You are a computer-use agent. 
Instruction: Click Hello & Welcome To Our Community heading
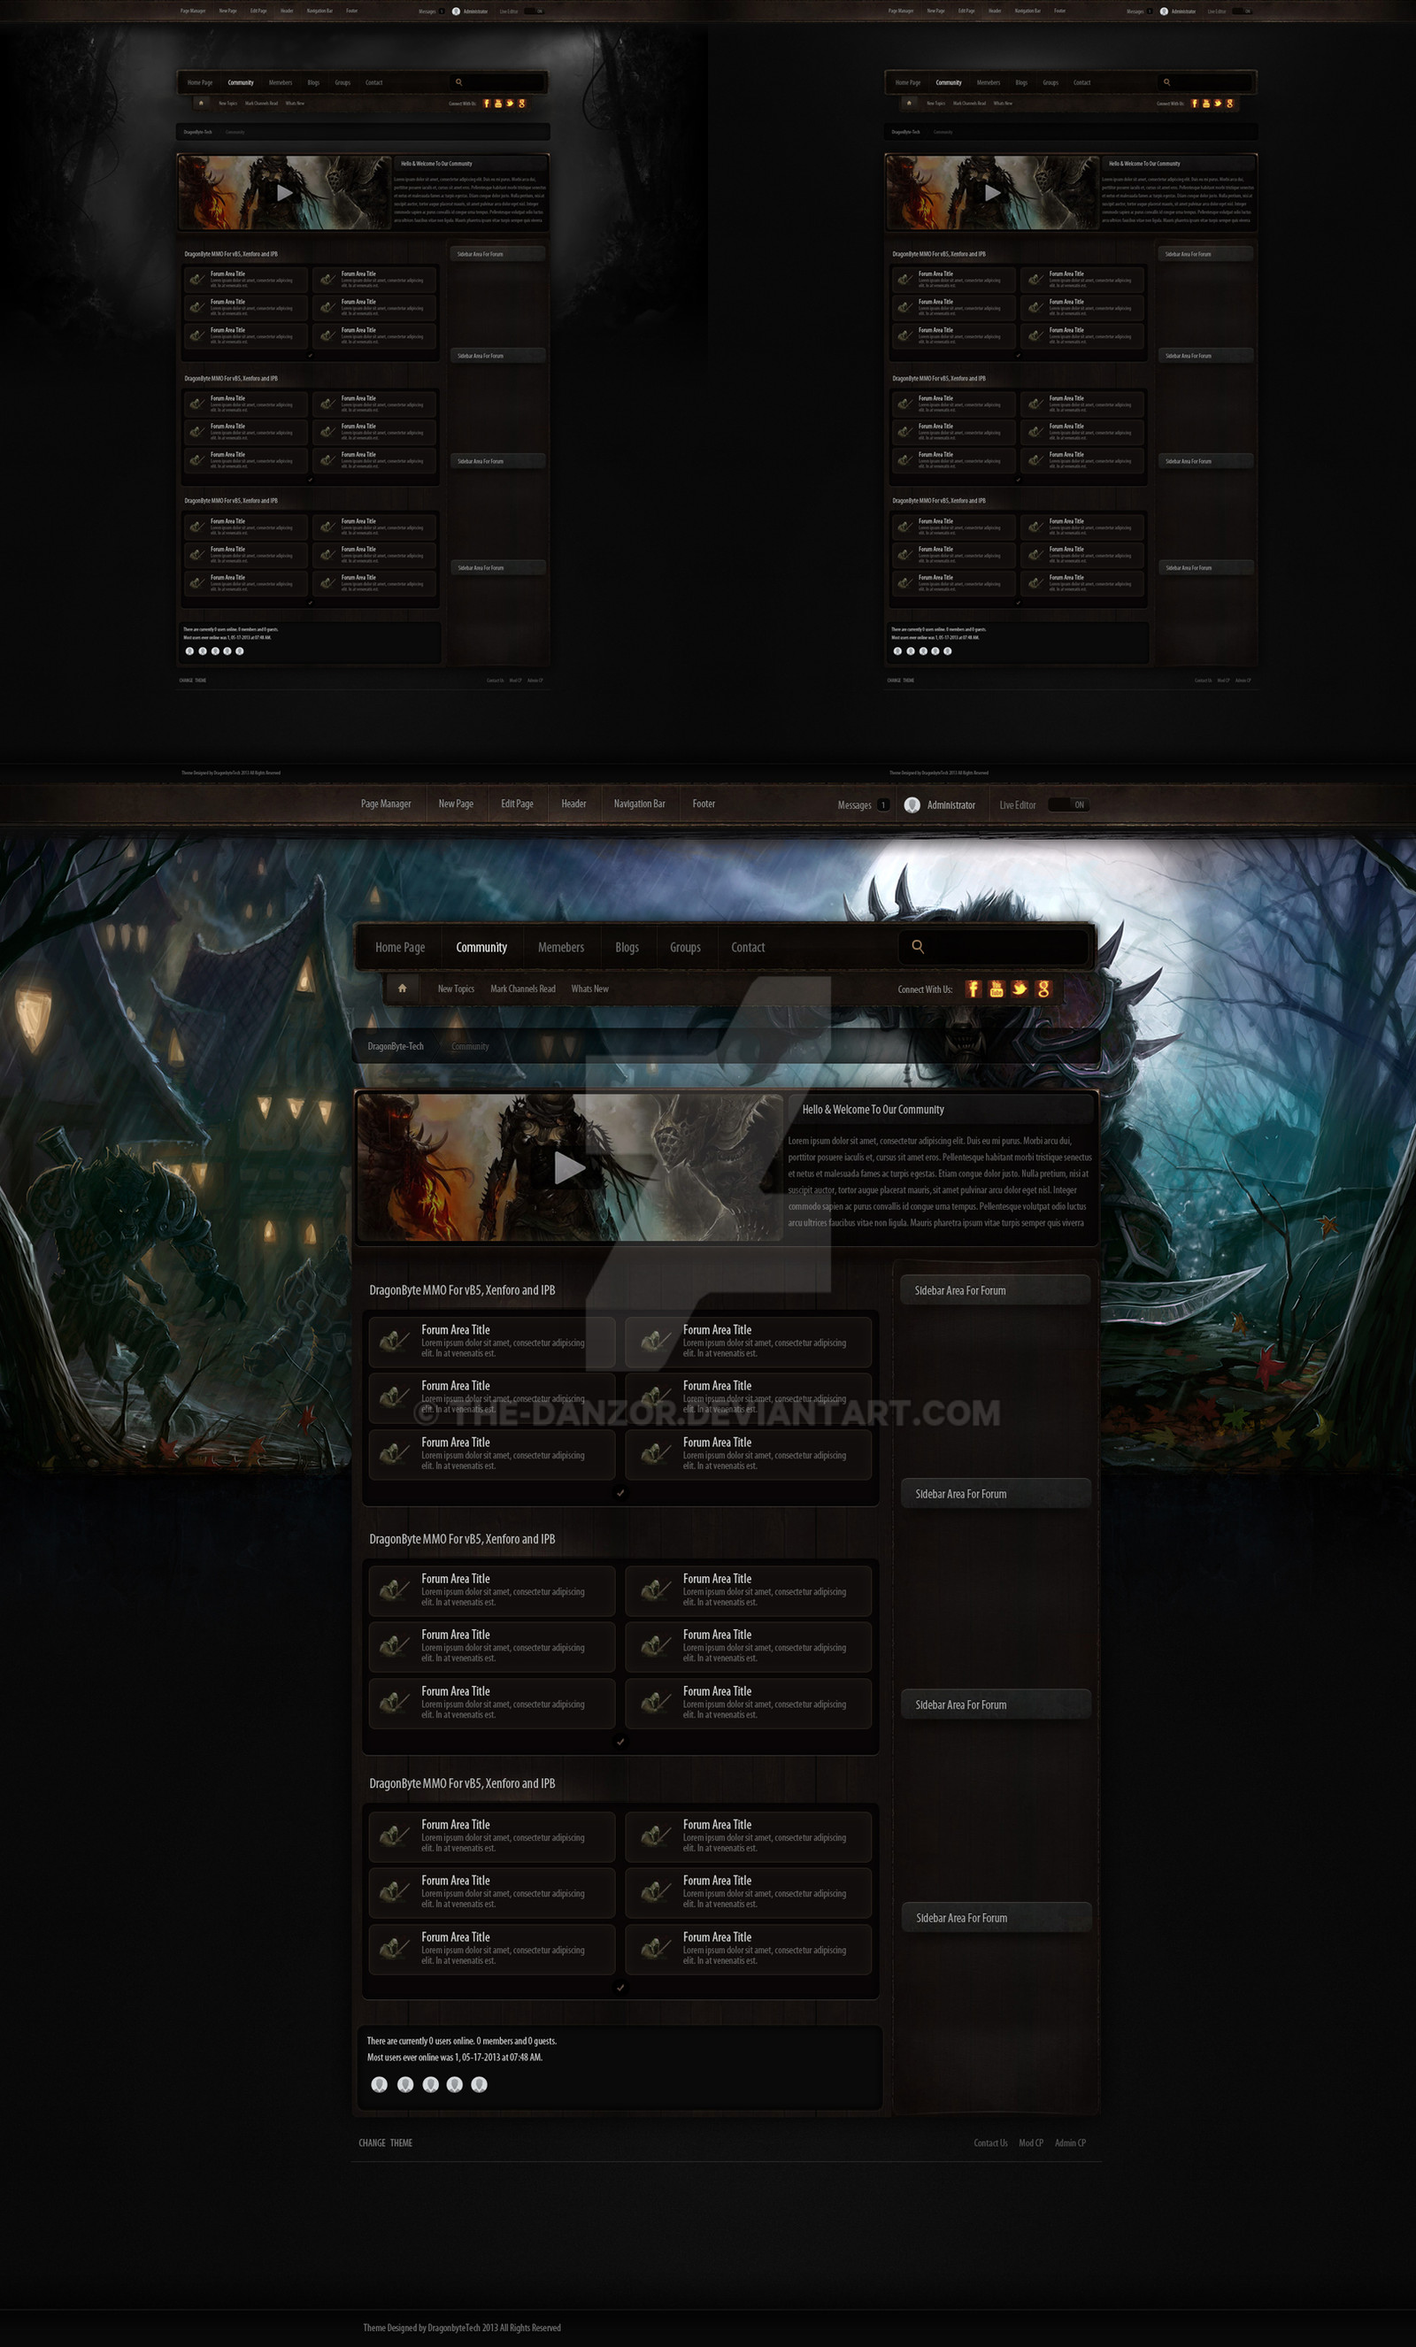pos(873,1110)
